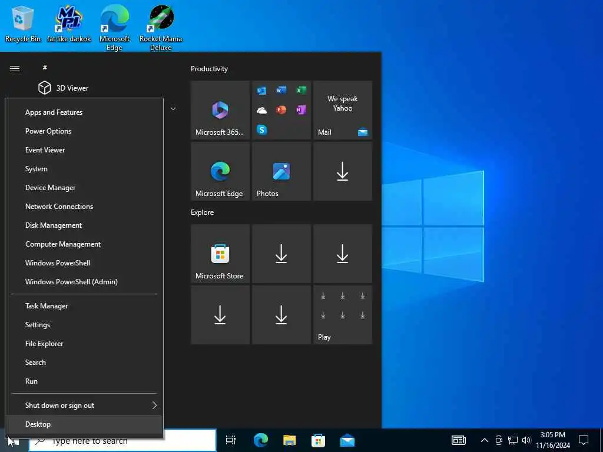Open 3D Viewer from the app list

63,88
